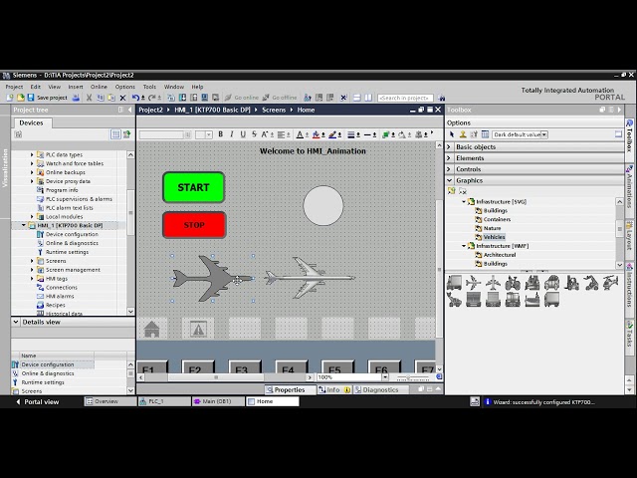Toggle Strikethrough text formatting
Viewport: 637px width, 478px height.
tap(254, 134)
